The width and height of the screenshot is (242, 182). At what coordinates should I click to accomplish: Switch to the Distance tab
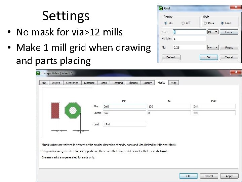(x=89, y=83)
